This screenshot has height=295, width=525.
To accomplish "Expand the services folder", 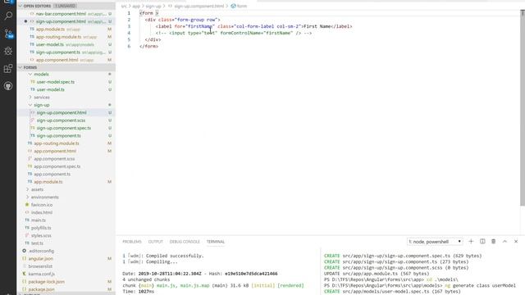I will 66,98.
